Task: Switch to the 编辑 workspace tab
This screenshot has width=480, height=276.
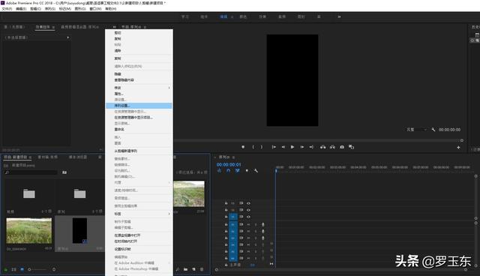Action: pos(223,16)
